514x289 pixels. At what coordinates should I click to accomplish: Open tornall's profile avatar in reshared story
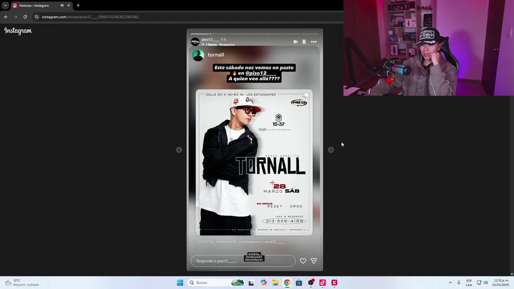198,55
